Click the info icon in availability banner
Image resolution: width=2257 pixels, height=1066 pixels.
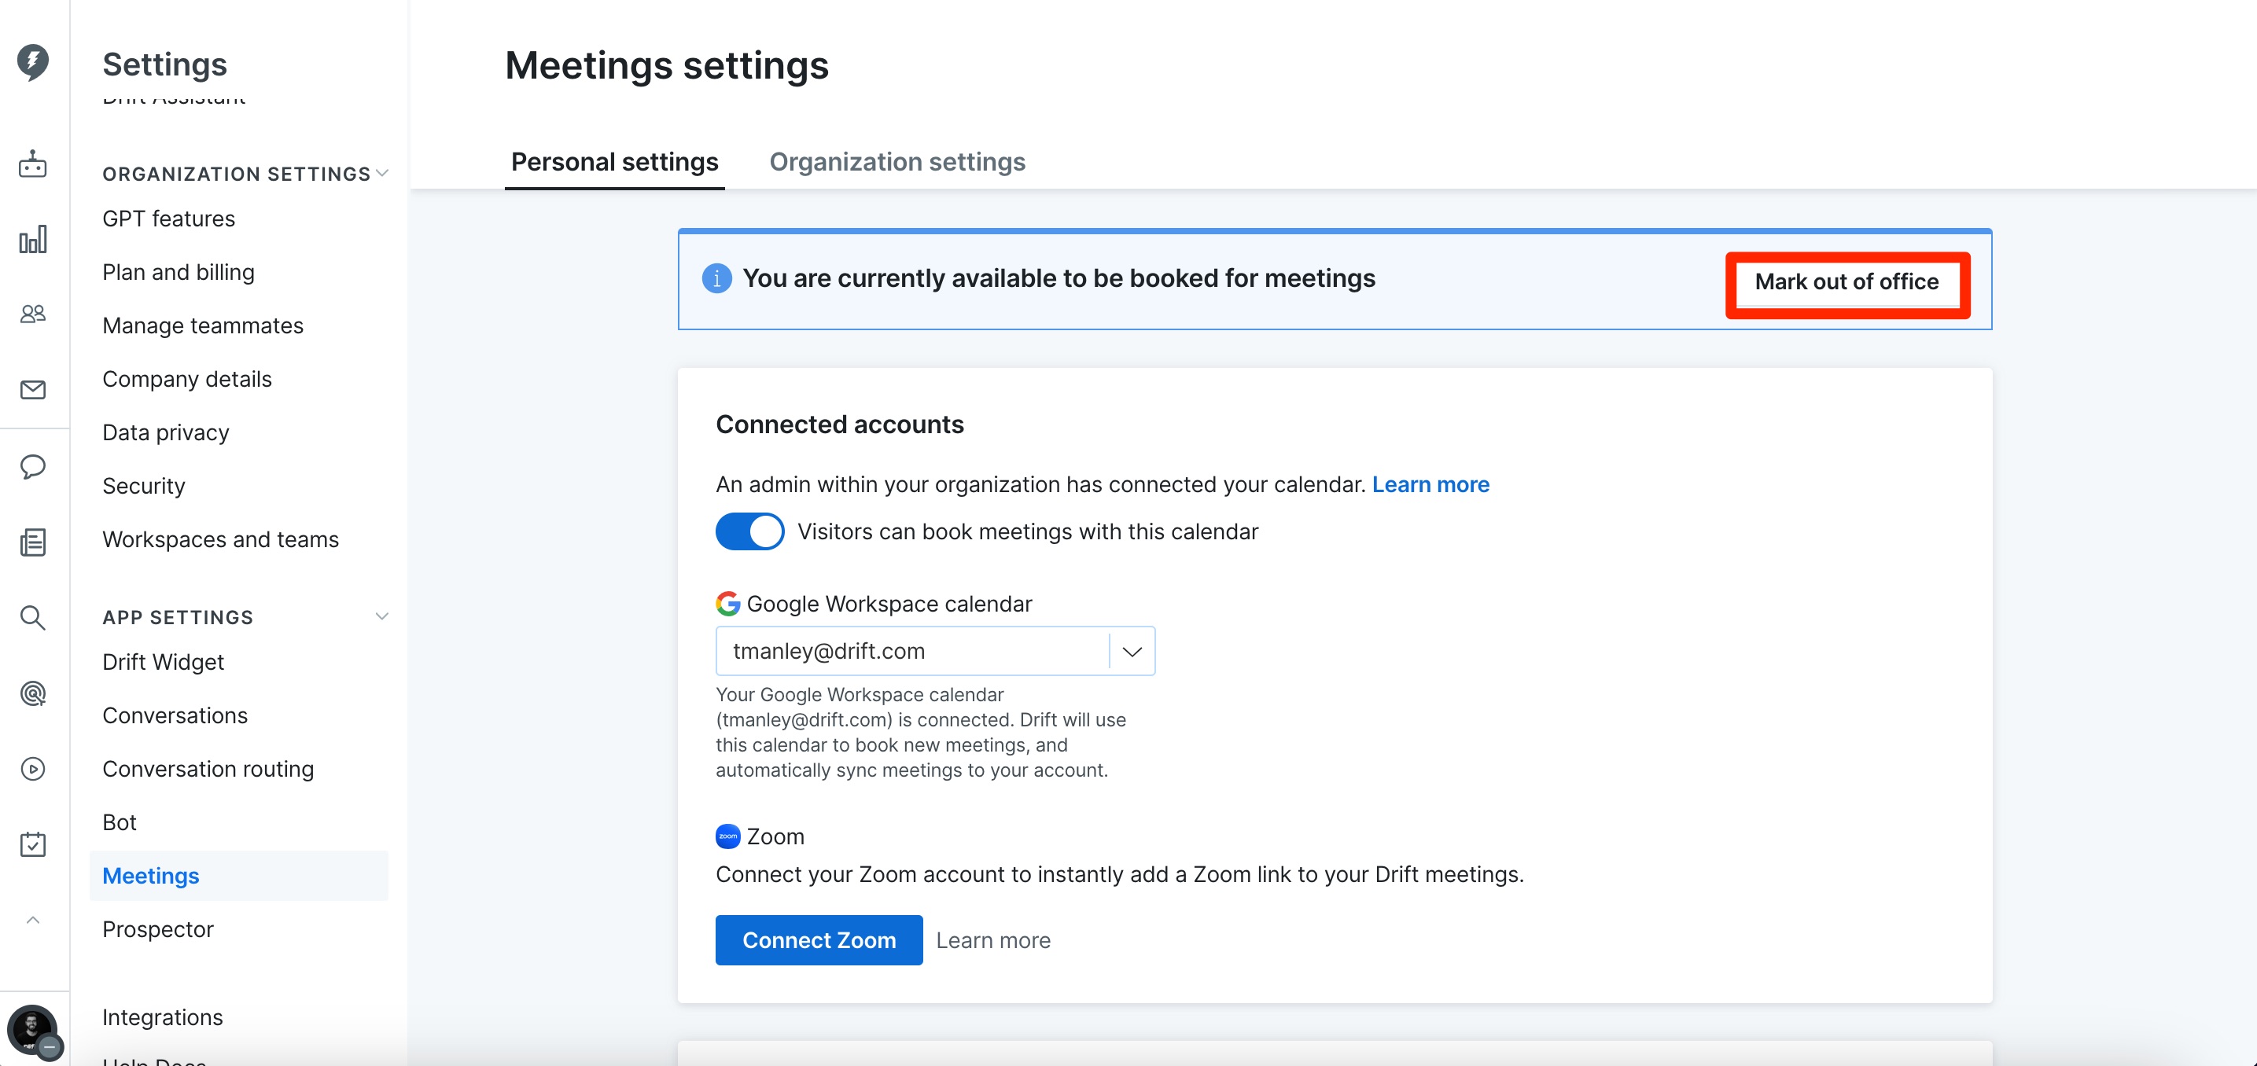(x=716, y=278)
